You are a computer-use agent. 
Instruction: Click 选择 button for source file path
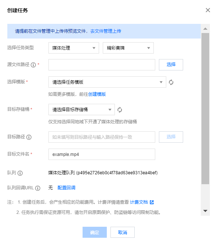(x=171, y=65)
